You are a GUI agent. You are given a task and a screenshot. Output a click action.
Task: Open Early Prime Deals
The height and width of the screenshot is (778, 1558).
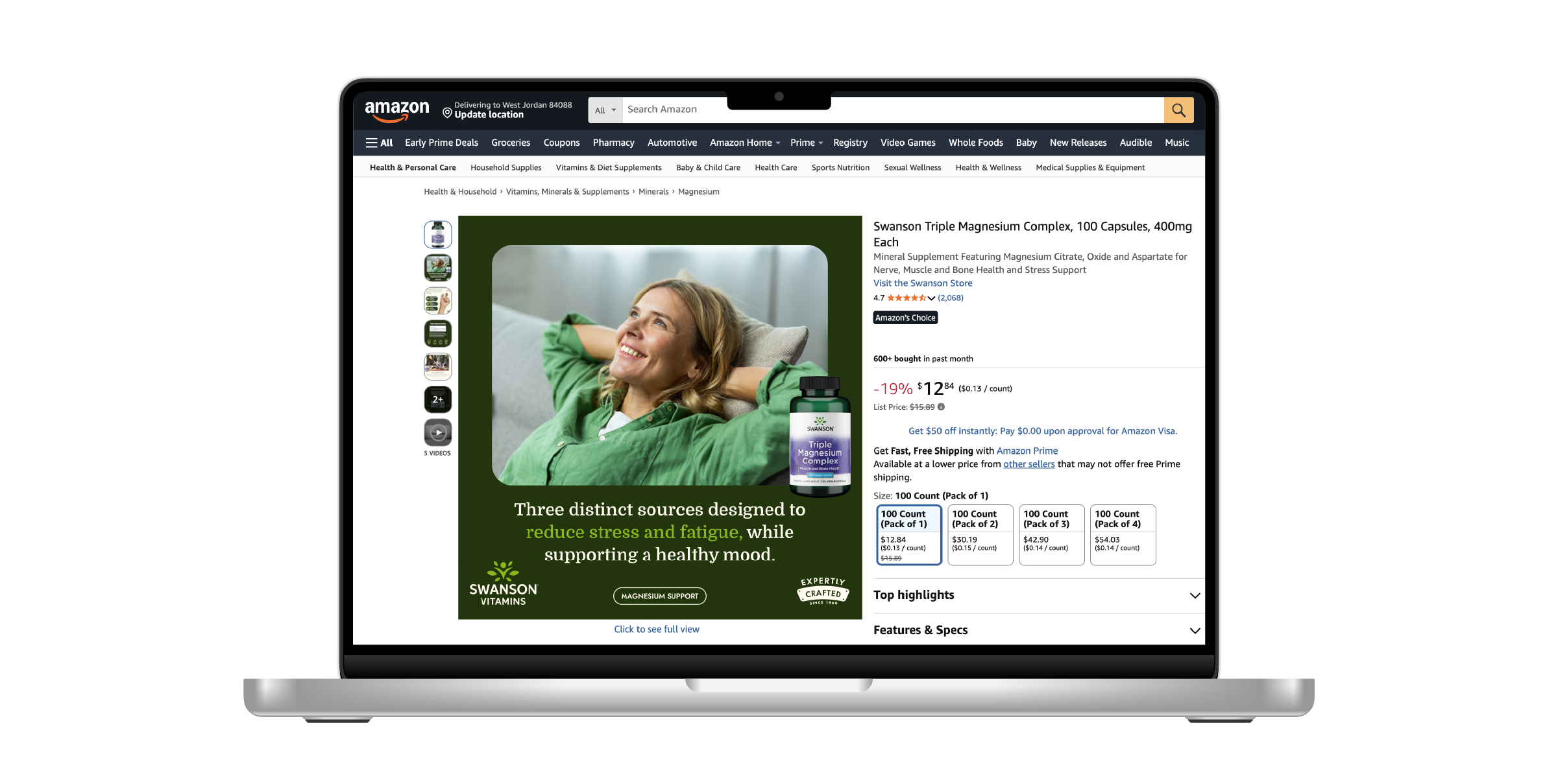(441, 143)
